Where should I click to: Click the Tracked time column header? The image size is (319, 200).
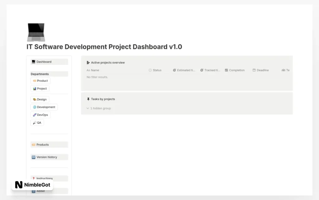210,70
